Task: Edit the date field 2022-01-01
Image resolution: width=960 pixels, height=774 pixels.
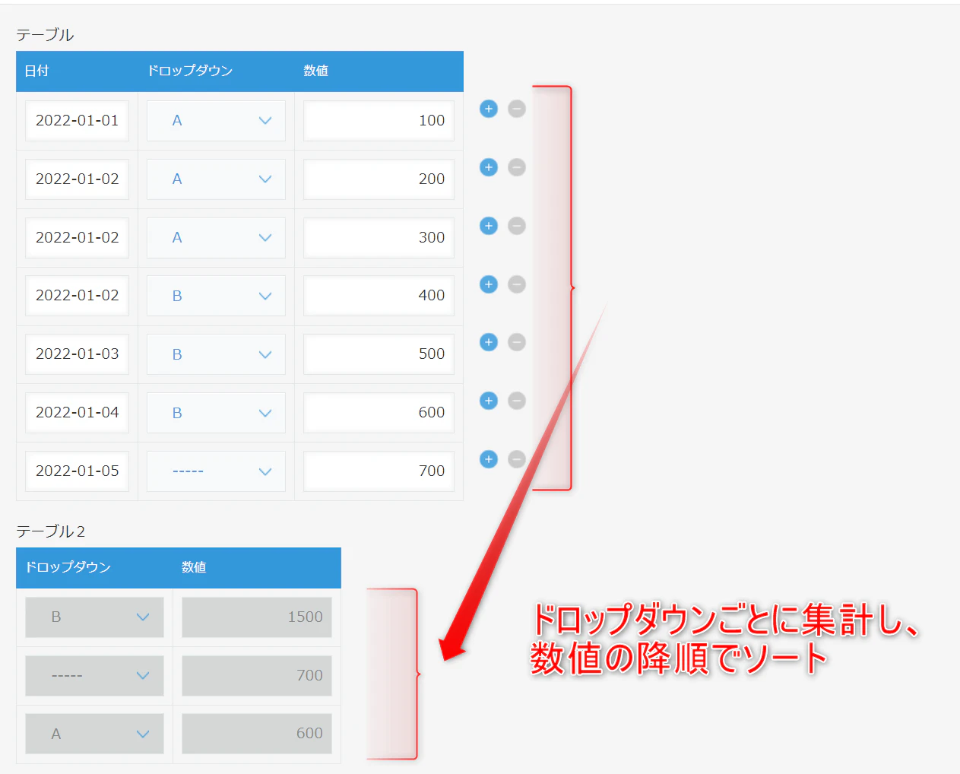Action: [x=77, y=121]
